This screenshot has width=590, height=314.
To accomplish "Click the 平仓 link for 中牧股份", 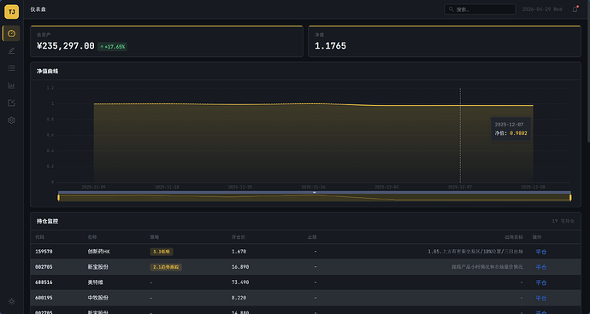I will [x=540, y=298].
